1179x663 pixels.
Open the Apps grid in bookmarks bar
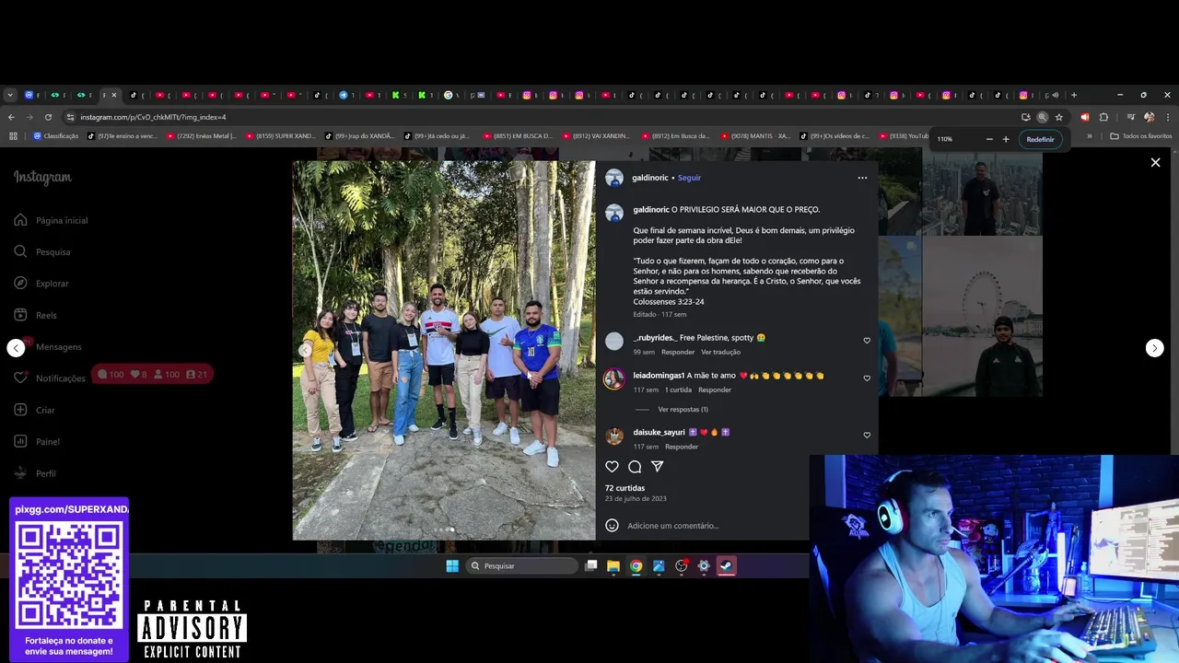point(13,136)
